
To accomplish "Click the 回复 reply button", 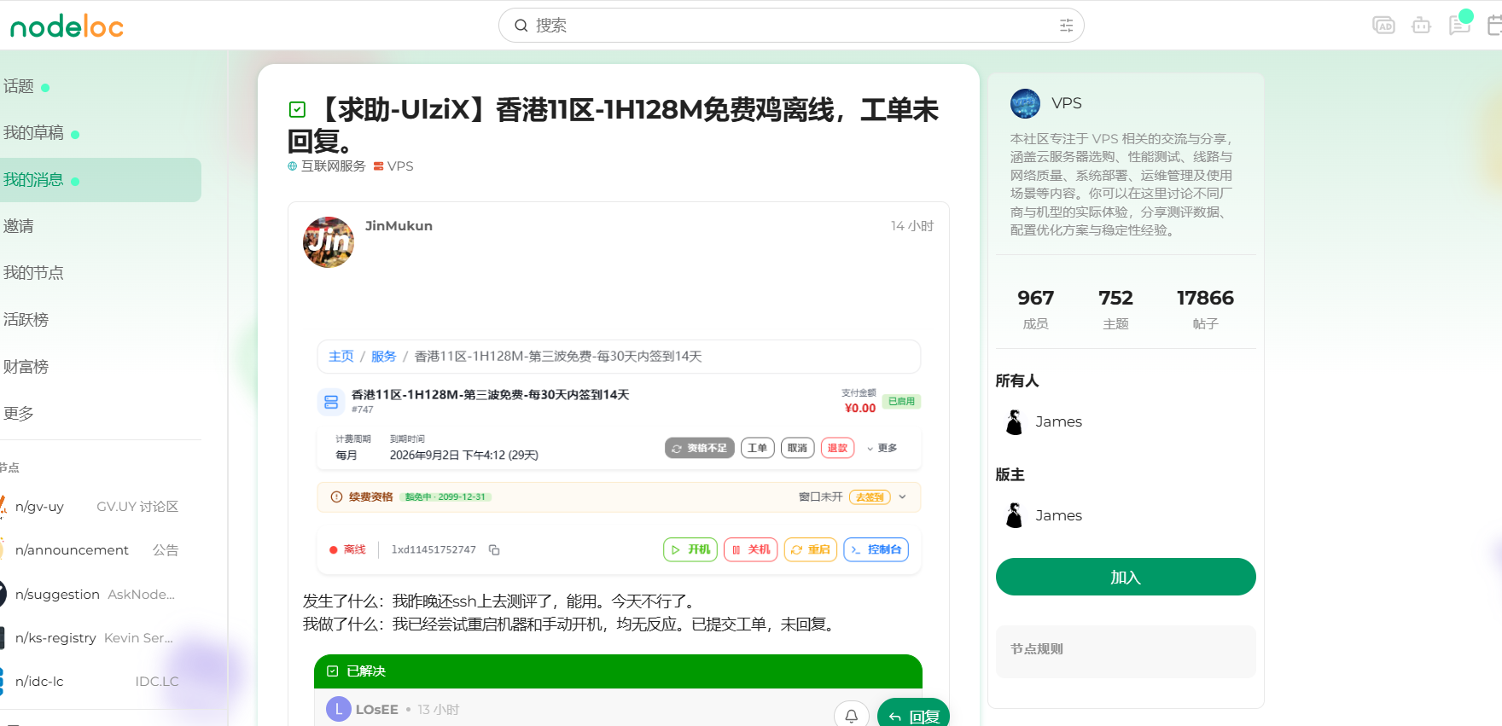I will pyautogui.click(x=913, y=715).
